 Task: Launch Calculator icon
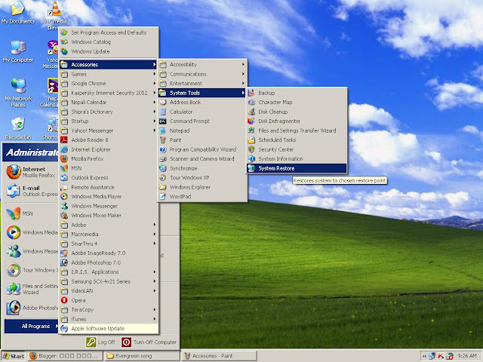coord(163,112)
